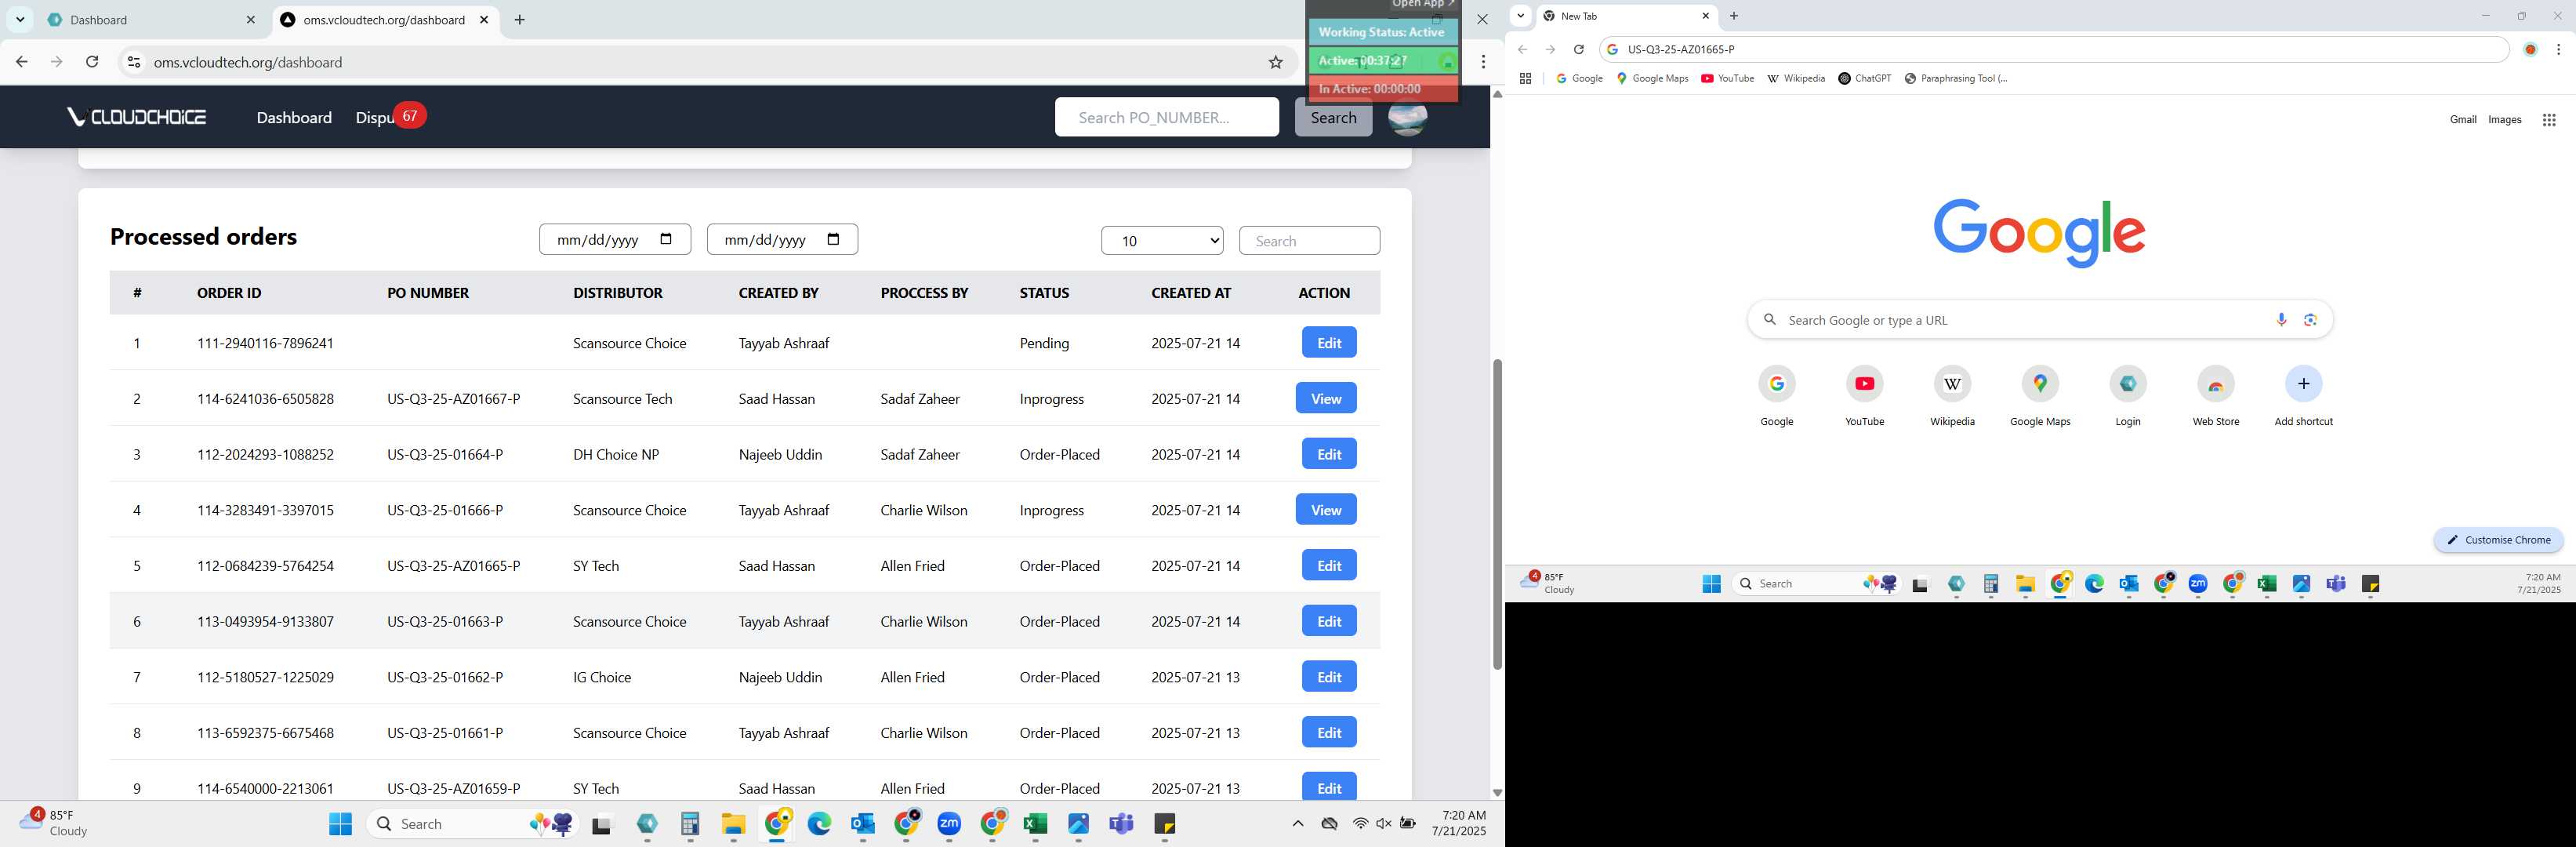Open the Dashboard link in the OMS navbar
2576x847 pixels.
[294, 118]
